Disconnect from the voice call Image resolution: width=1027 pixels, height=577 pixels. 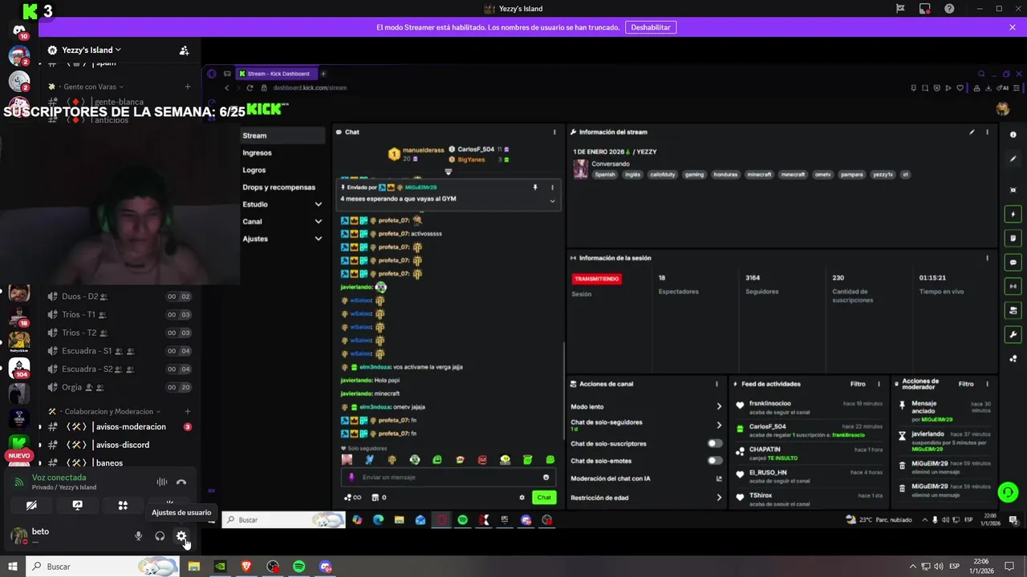pyautogui.click(x=181, y=482)
